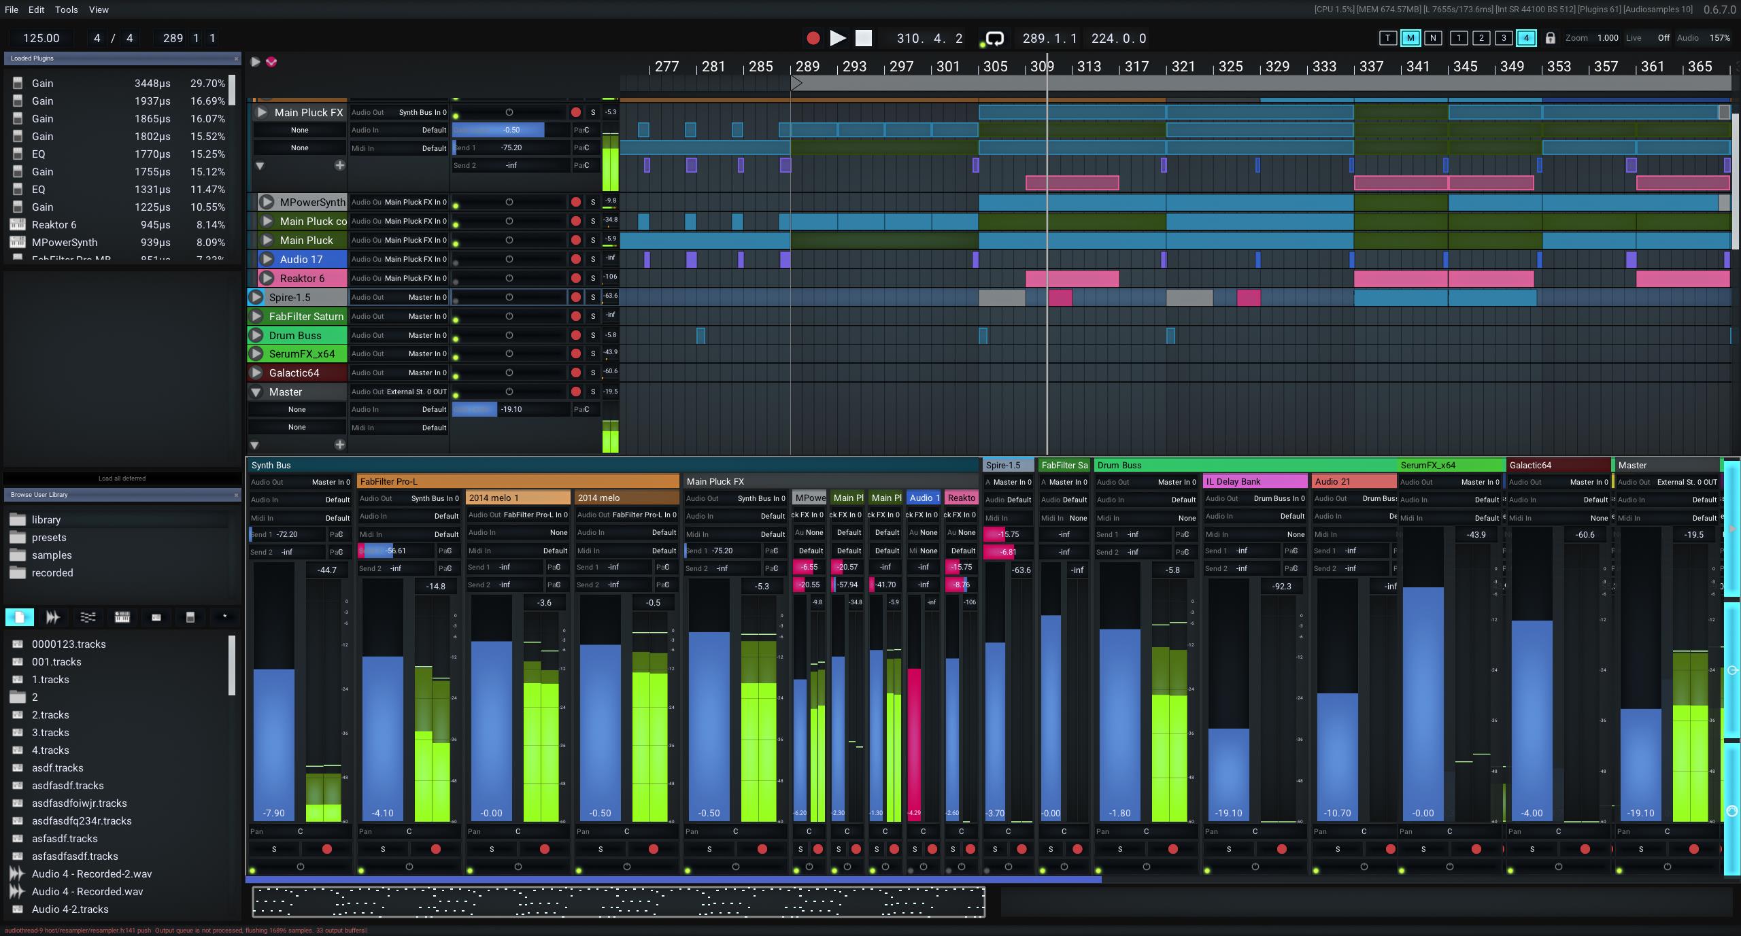Open Main Pluck FX Midi In Default dropdown
This screenshot has width=1741, height=936.
coord(399,148)
